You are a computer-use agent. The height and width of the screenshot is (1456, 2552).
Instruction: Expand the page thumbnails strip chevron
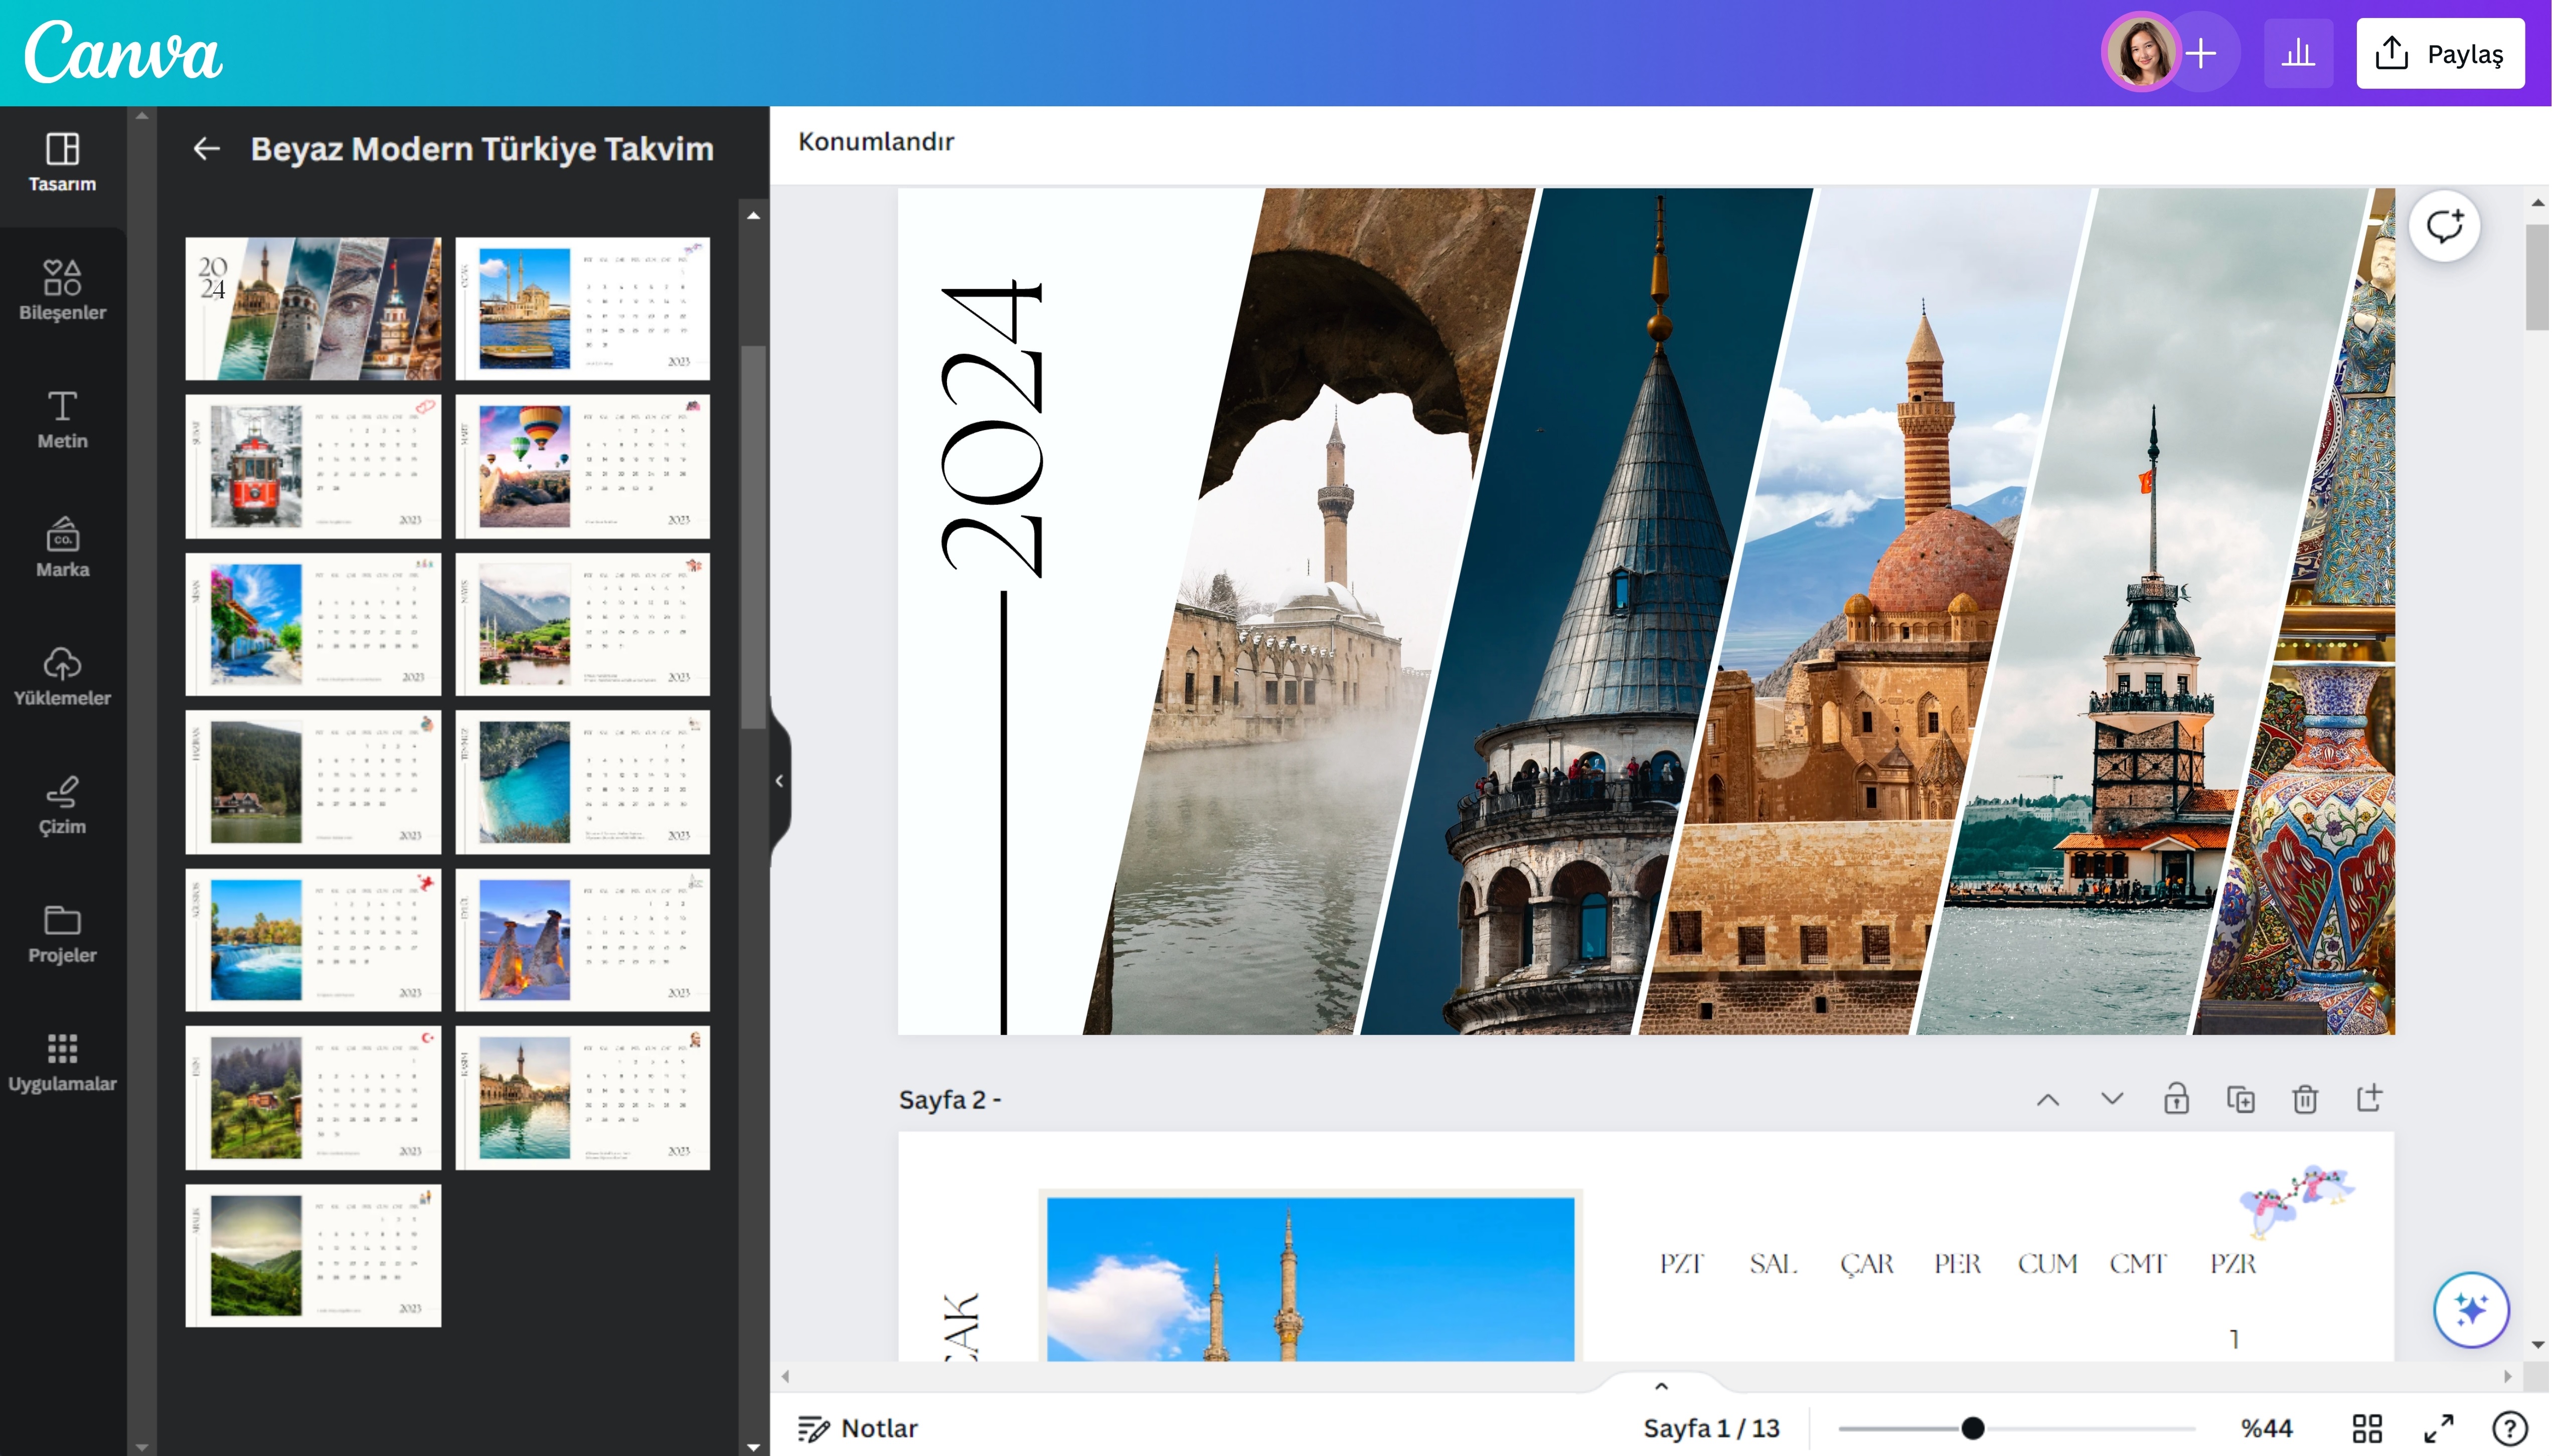[x=1661, y=1386]
